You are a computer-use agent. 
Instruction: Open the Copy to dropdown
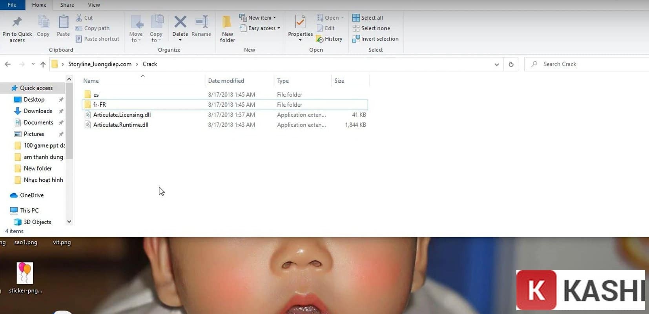156,29
